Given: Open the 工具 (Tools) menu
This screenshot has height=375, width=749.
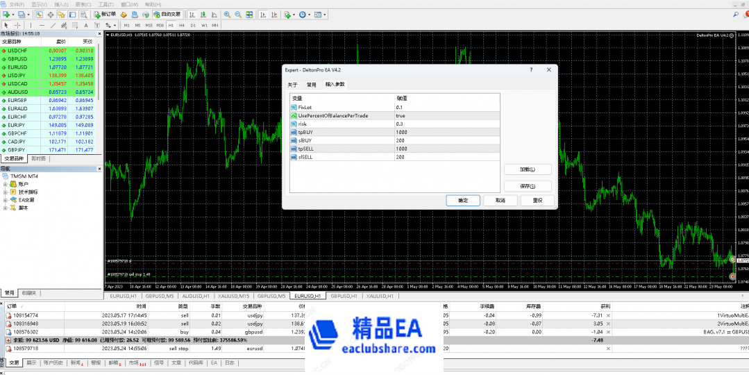Looking at the screenshot, I should tap(106, 4).
